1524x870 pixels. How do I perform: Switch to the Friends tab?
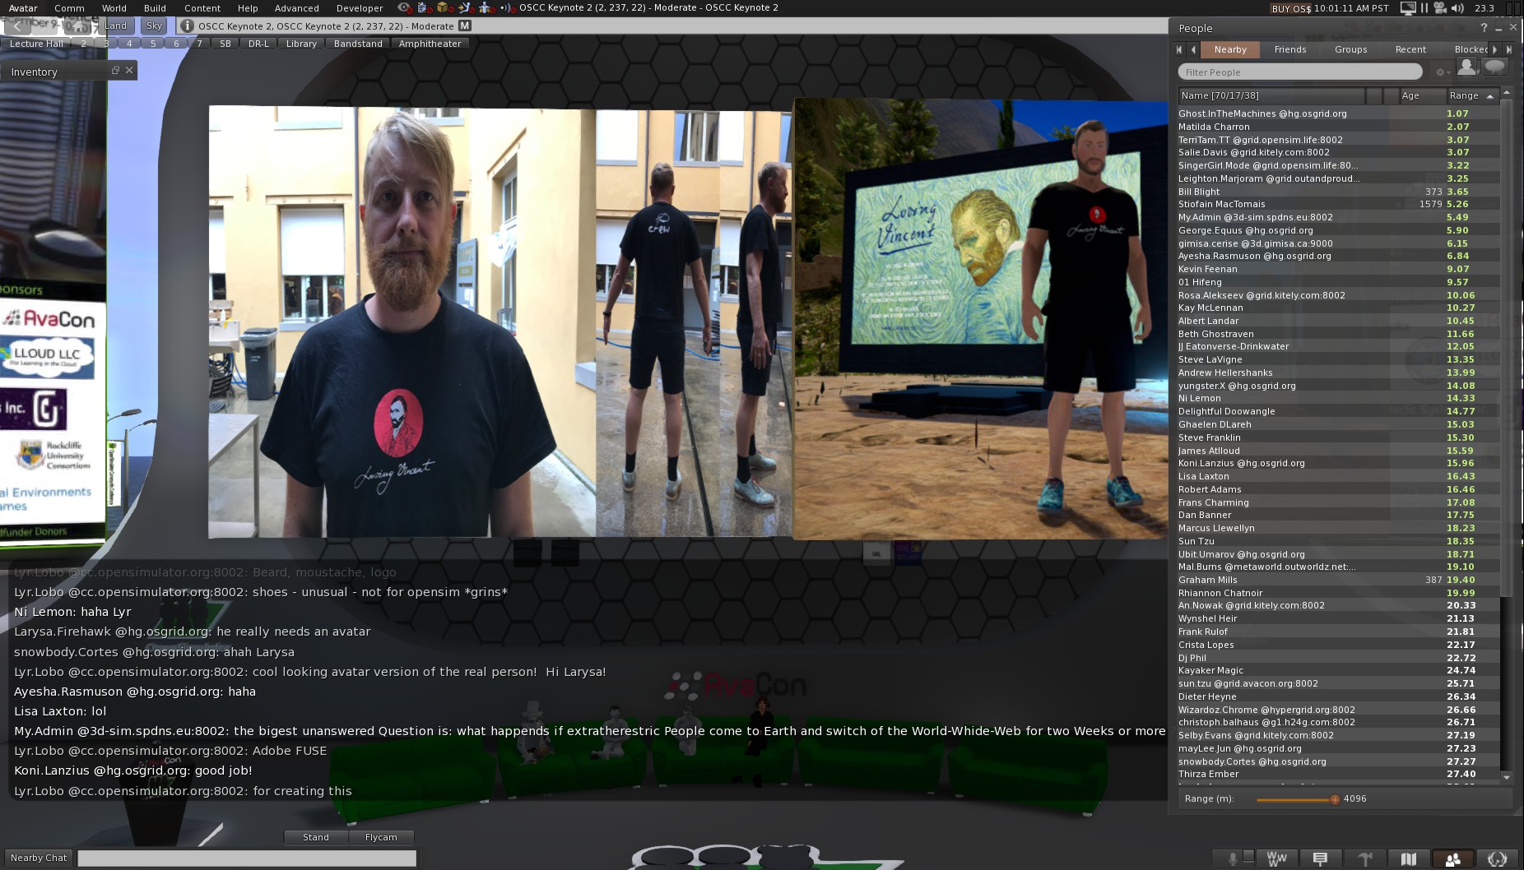(1289, 49)
